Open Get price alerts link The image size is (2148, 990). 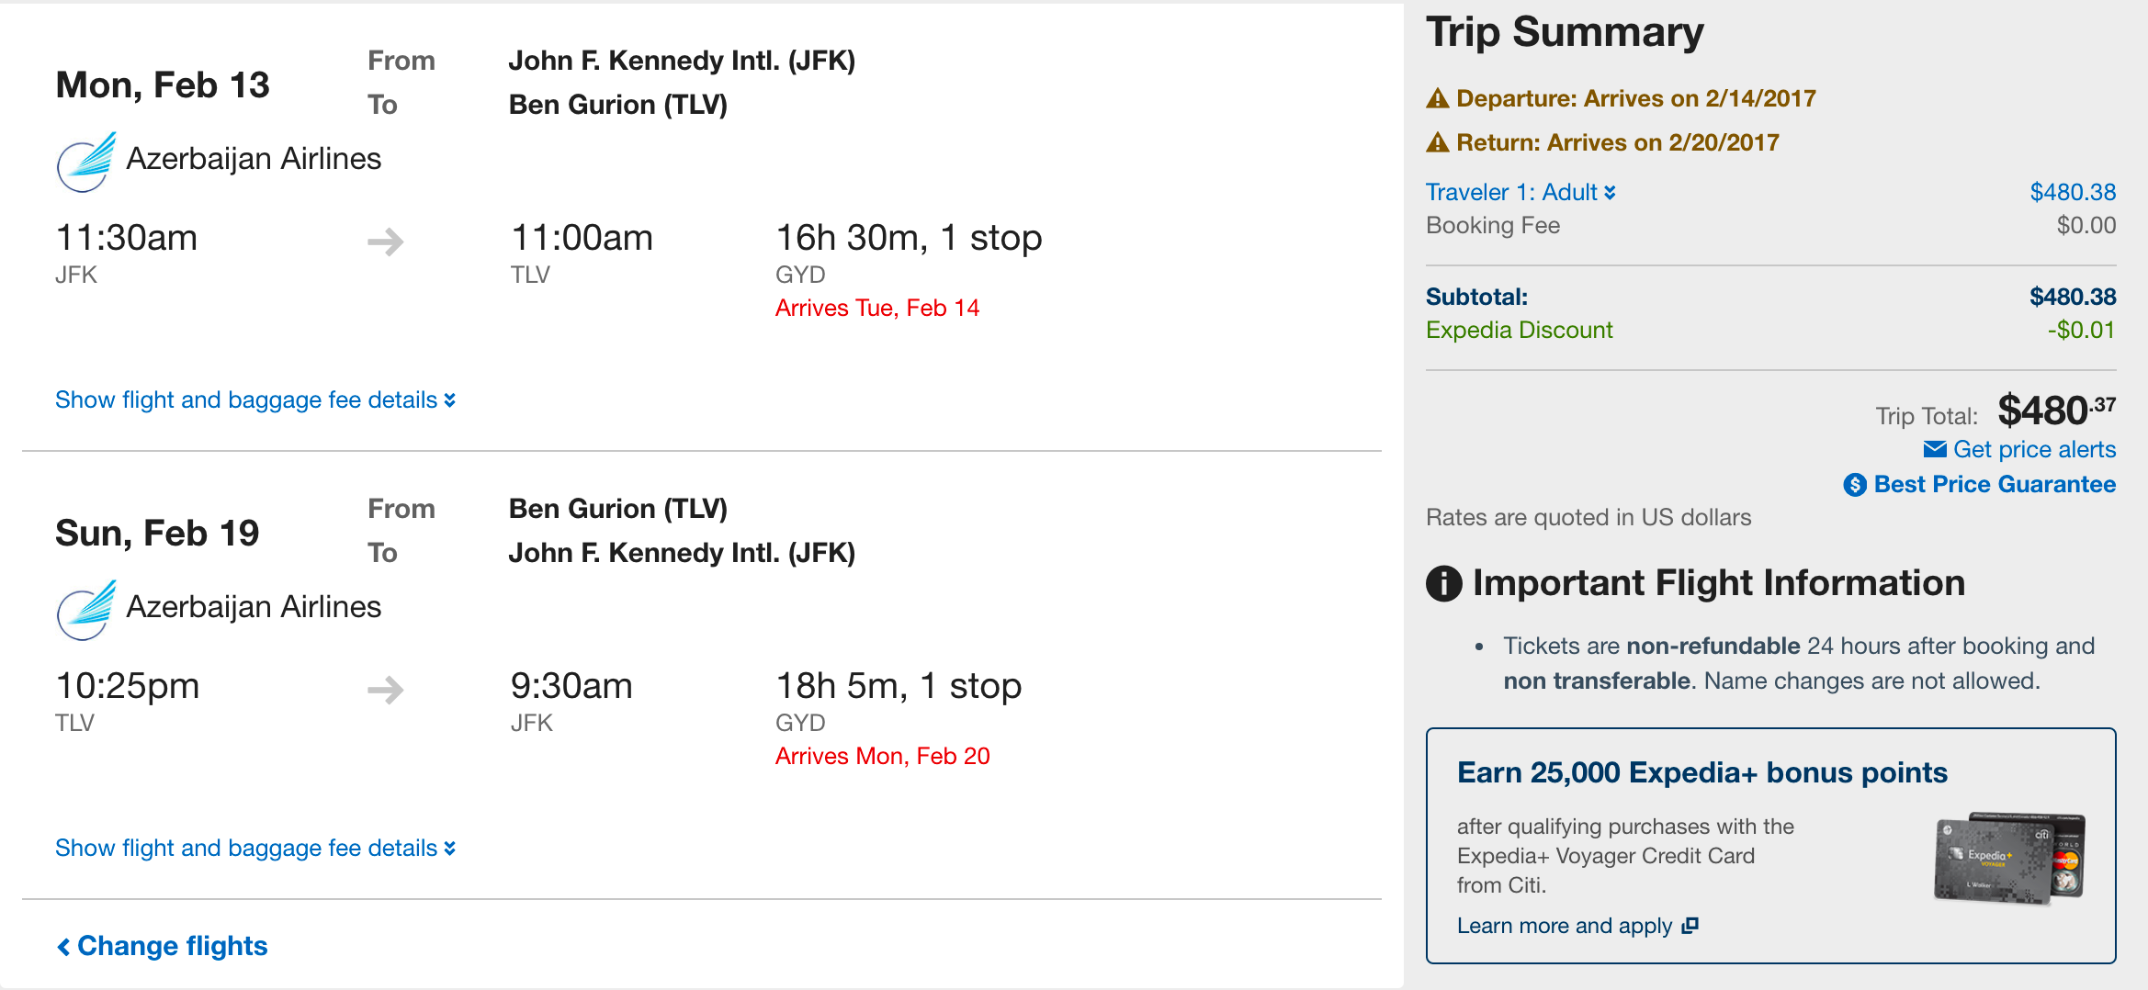click(x=2034, y=450)
